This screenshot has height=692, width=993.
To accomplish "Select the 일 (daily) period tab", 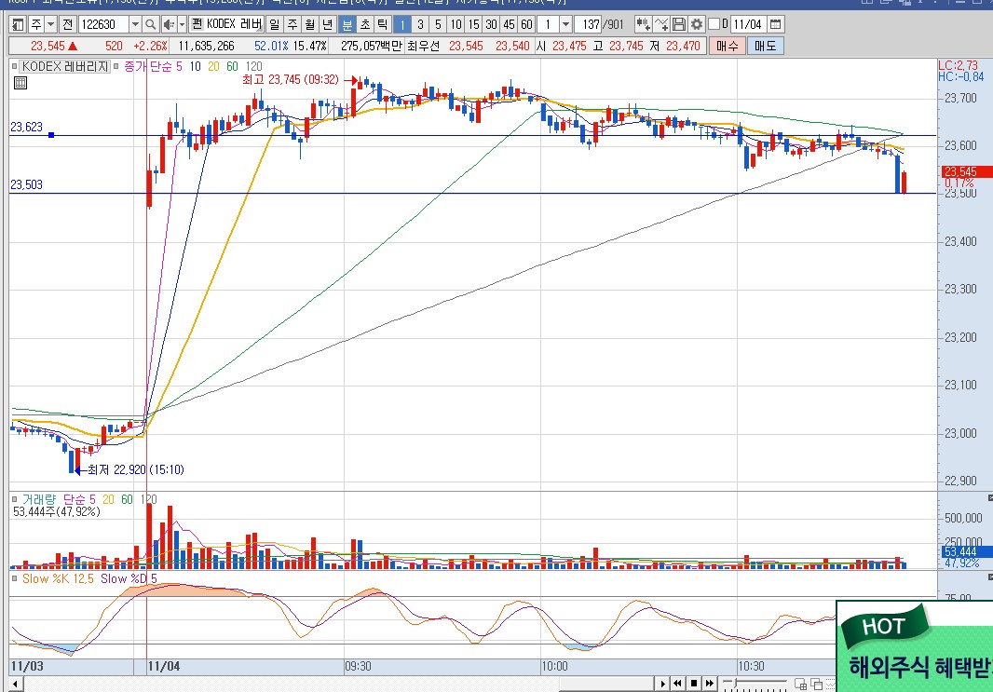I will coord(274,25).
